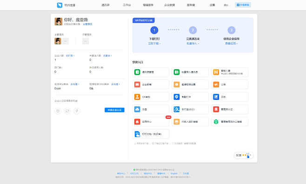Screen dimensions: 306x184
Task: Click step 2 circle for 完善通讯录
Action: point(193,30)
